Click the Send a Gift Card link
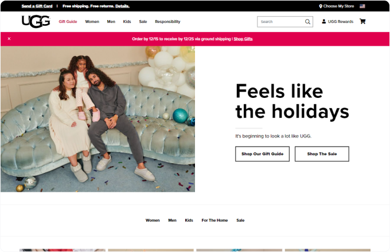This screenshot has height=252, width=390. (x=37, y=6)
